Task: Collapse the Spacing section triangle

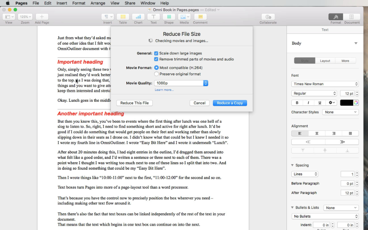Action: click(x=292, y=165)
